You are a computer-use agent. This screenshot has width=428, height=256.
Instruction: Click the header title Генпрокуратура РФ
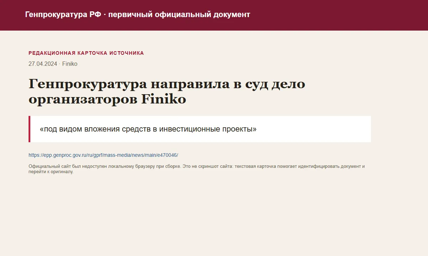[x=137, y=15]
